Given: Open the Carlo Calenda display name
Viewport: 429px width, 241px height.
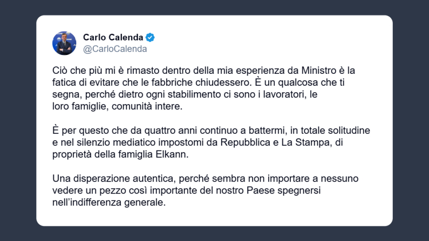Looking at the screenshot, I should click(x=112, y=37).
